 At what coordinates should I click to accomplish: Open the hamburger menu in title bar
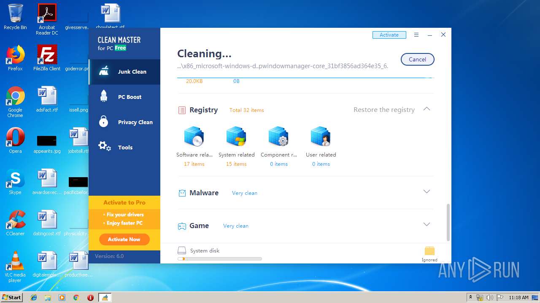[416, 35]
